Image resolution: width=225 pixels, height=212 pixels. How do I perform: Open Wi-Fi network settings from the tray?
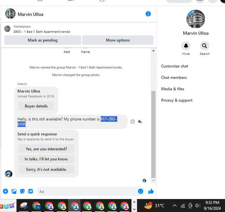[183, 206]
